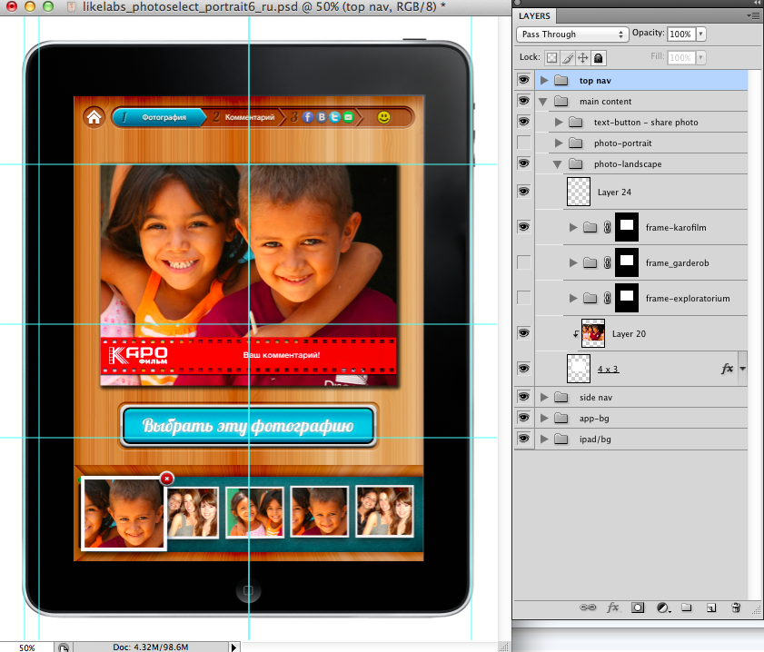Click the Lock position icon

[x=582, y=57]
